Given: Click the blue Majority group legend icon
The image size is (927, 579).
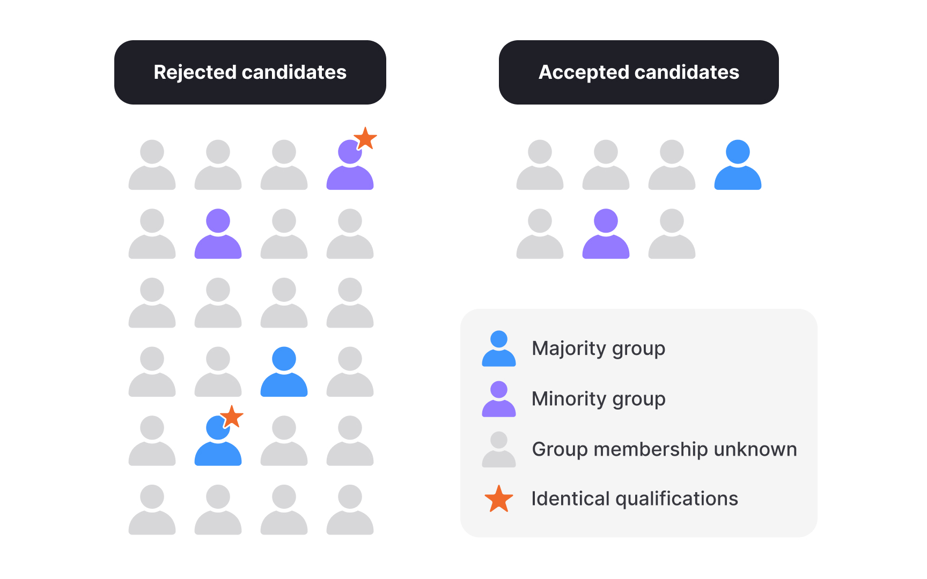Looking at the screenshot, I should pyautogui.click(x=499, y=348).
